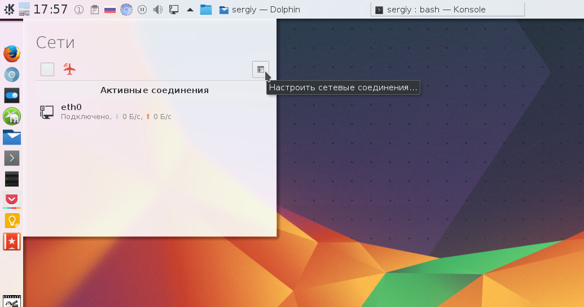Screen dimensions: 584x307
Task: Open the volume speaker tray icon
Action: [158, 10]
